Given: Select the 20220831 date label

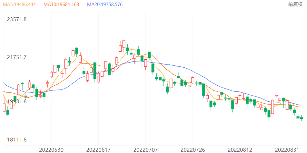Looking at the screenshot, I should pos(287,150).
